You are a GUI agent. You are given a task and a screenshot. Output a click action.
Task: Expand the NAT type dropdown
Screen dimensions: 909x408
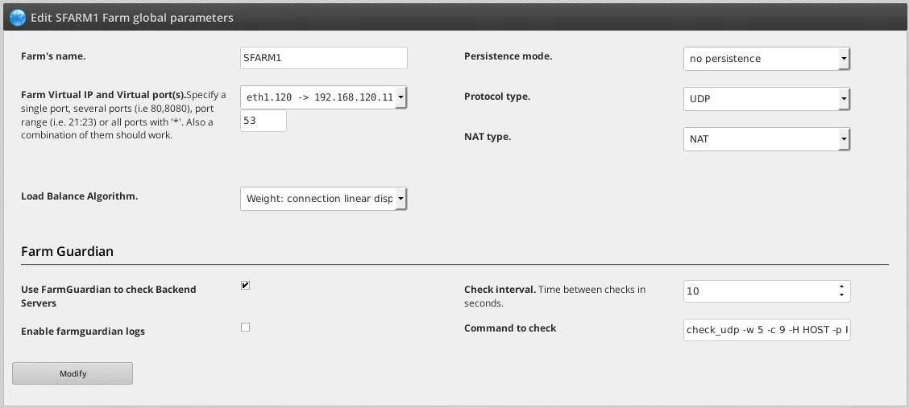pyautogui.click(x=766, y=139)
